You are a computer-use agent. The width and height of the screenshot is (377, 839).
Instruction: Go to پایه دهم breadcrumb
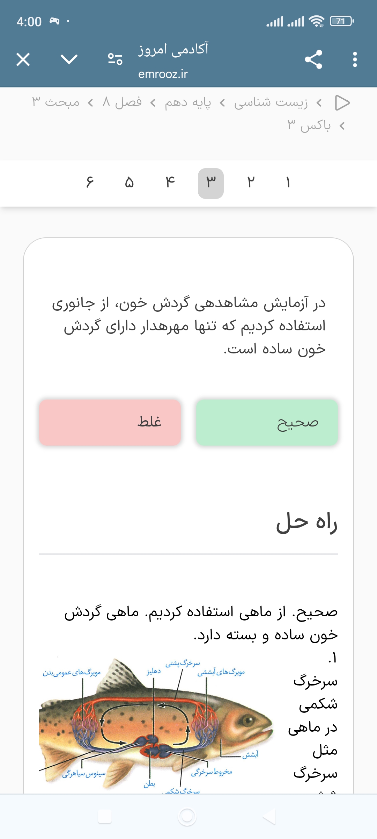point(188,103)
